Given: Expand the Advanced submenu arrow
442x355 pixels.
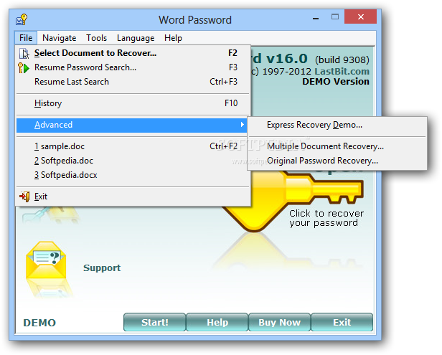Looking at the screenshot, I should (x=242, y=125).
